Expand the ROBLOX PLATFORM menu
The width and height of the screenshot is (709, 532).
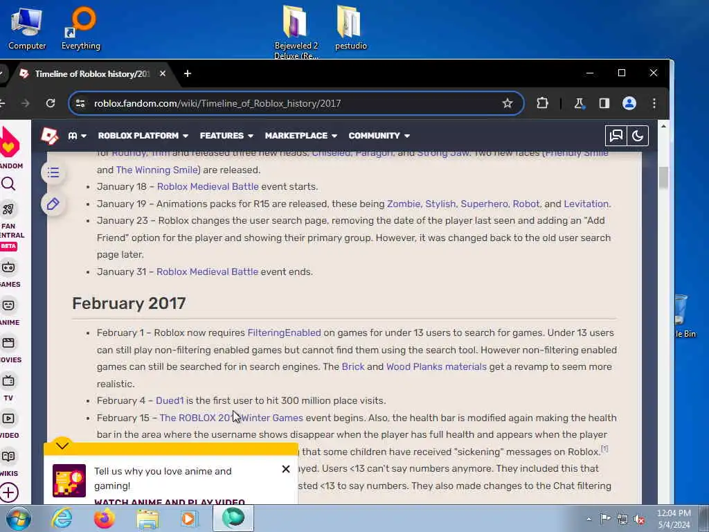coord(143,136)
